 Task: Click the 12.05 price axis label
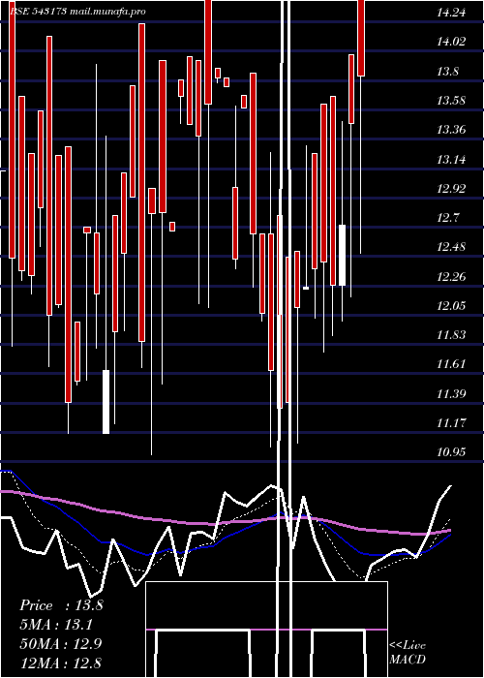[451, 306]
